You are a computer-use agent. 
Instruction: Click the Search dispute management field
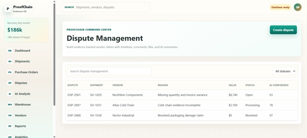pos(109,71)
